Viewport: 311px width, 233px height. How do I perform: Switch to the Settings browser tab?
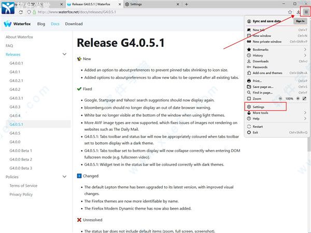153,4
